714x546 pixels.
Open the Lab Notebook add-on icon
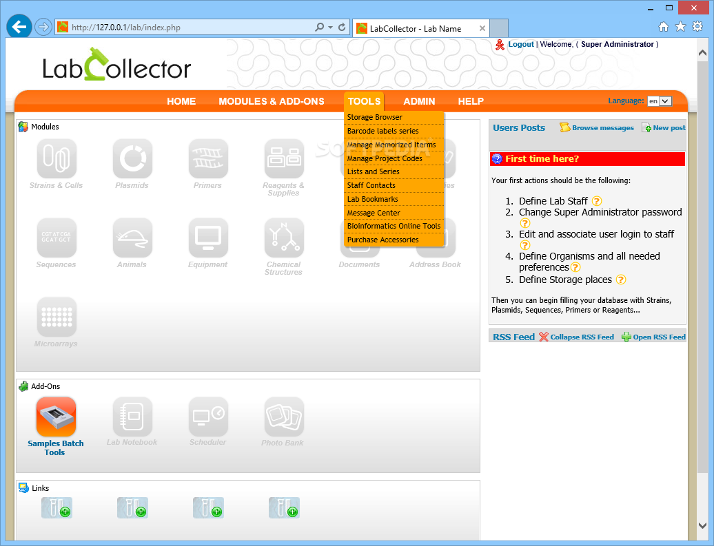tap(132, 417)
